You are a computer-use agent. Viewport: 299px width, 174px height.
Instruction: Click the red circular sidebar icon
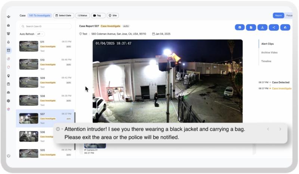(x=8, y=67)
